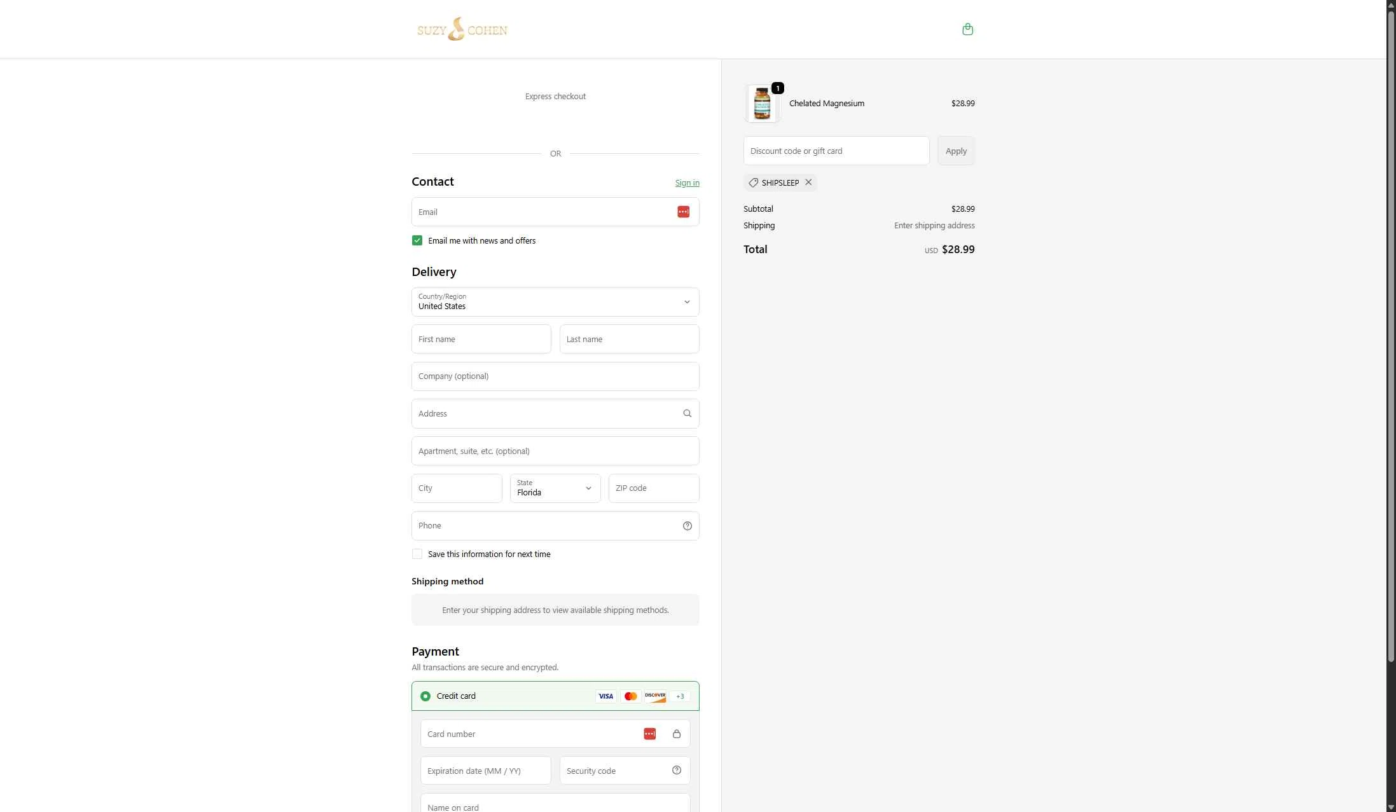Click the help icon next to the Phone field
Screen dimensions: 1396x812
[x=687, y=526]
